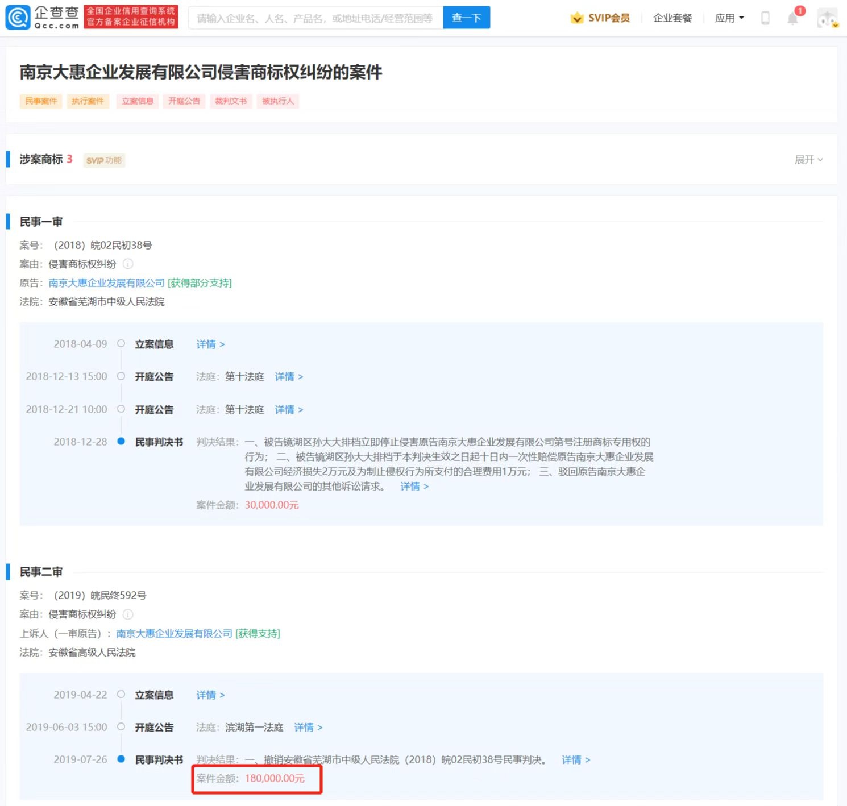The height and width of the screenshot is (806, 847).
Task: Select the 立案信息 tag
Action: coord(138,101)
